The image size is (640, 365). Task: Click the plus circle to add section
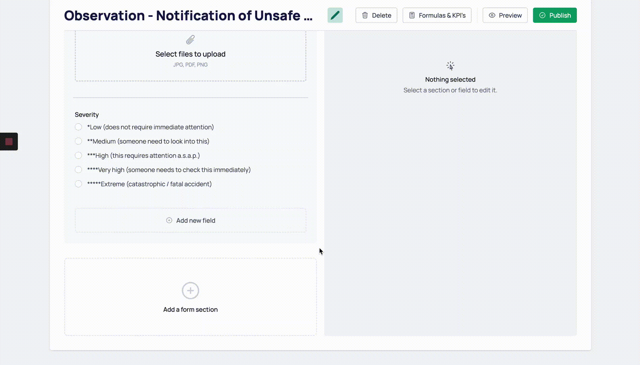[190, 291]
